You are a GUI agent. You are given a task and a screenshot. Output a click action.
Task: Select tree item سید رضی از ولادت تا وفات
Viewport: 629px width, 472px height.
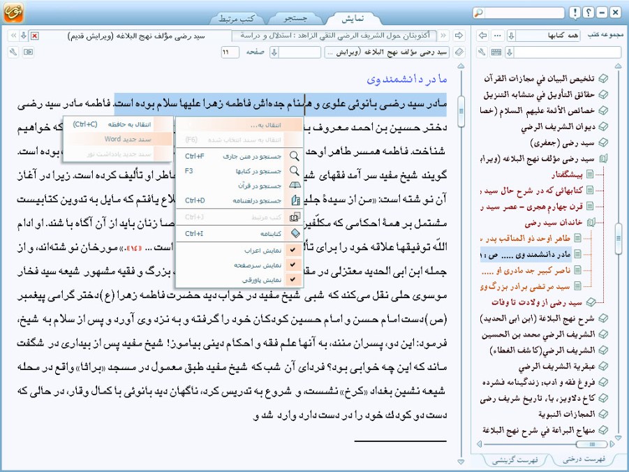tap(537, 302)
